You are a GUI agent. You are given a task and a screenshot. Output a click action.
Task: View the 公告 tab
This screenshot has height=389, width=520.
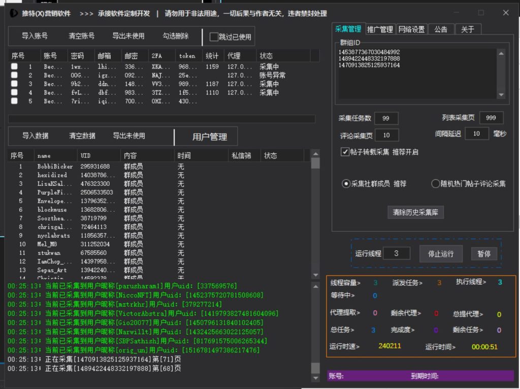pos(442,29)
